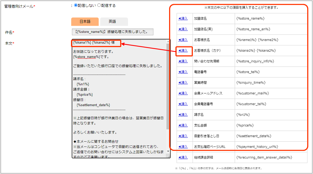313x174 pixels.
Task: Switch to the 日本語 tab
Action: coord(85,21)
